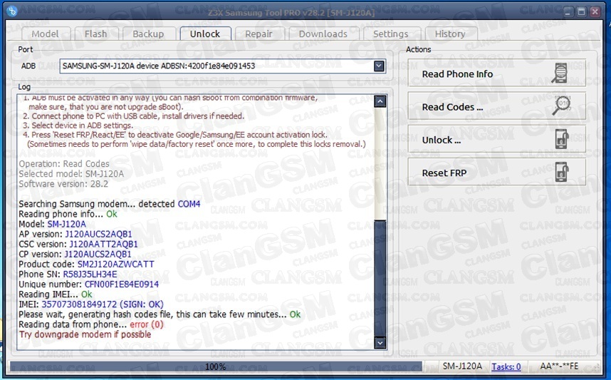611x380 pixels.
Task: Click the log scrollbar down arrow
Action: (x=380, y=342)
